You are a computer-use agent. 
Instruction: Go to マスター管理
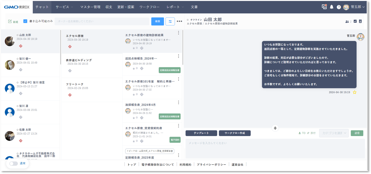pos(90,7)
